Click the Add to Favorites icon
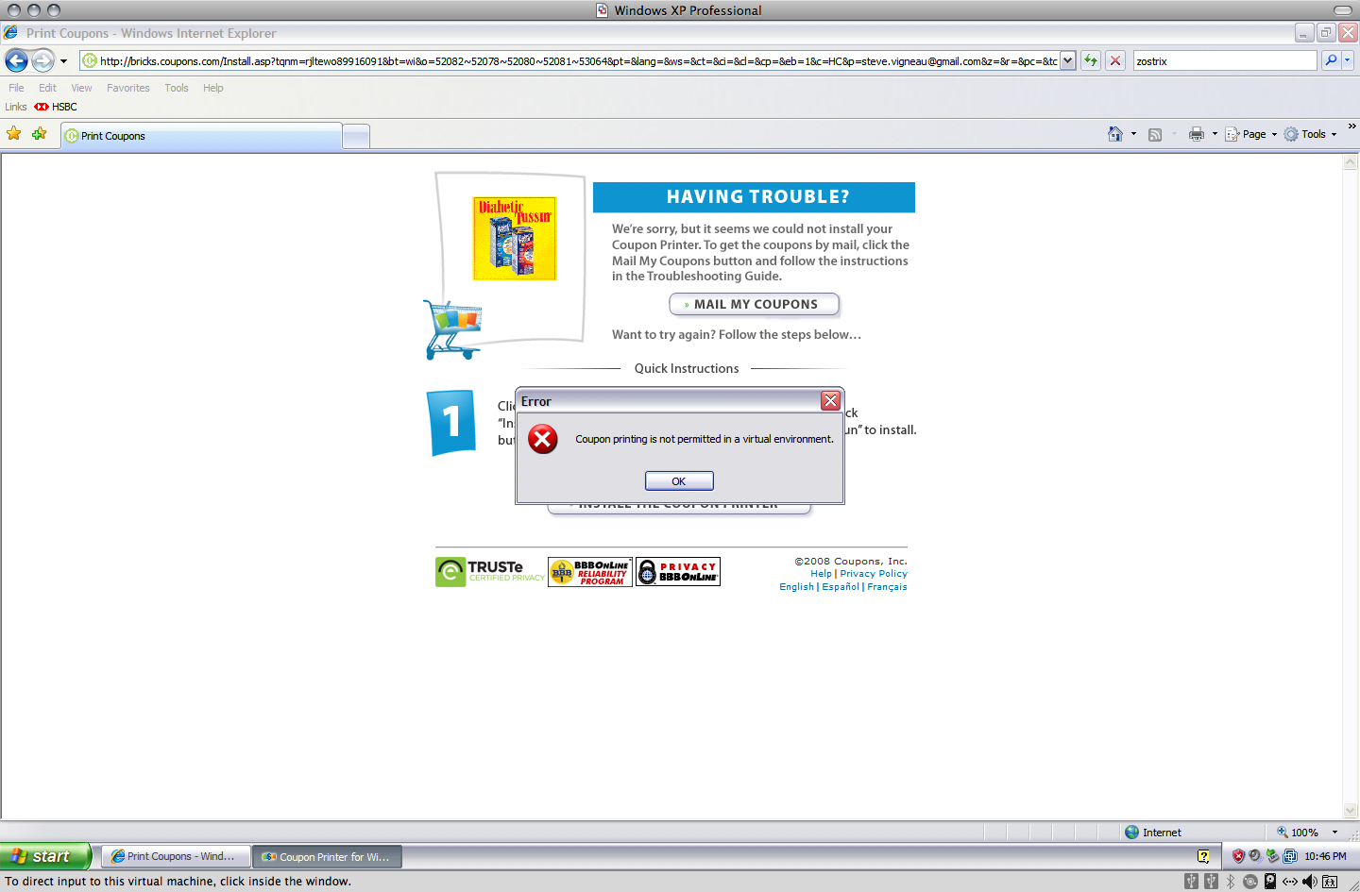 [x=40, y=134]
